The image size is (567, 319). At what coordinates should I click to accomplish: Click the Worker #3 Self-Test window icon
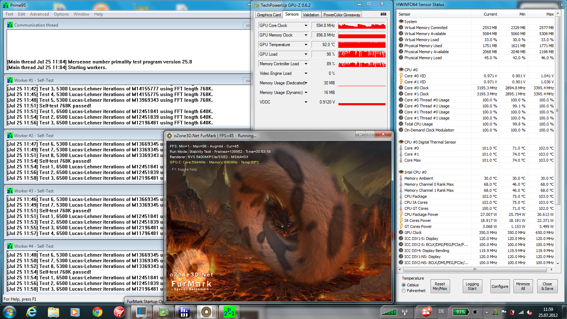10,191
